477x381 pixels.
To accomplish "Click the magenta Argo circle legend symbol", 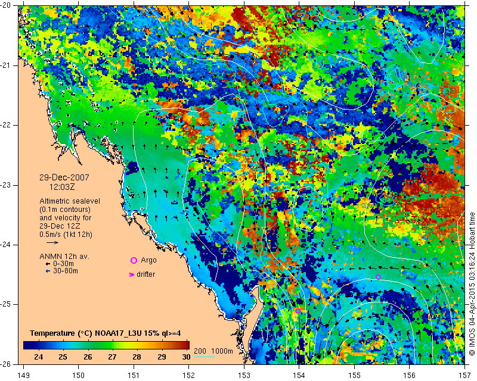I will (134, 260).
